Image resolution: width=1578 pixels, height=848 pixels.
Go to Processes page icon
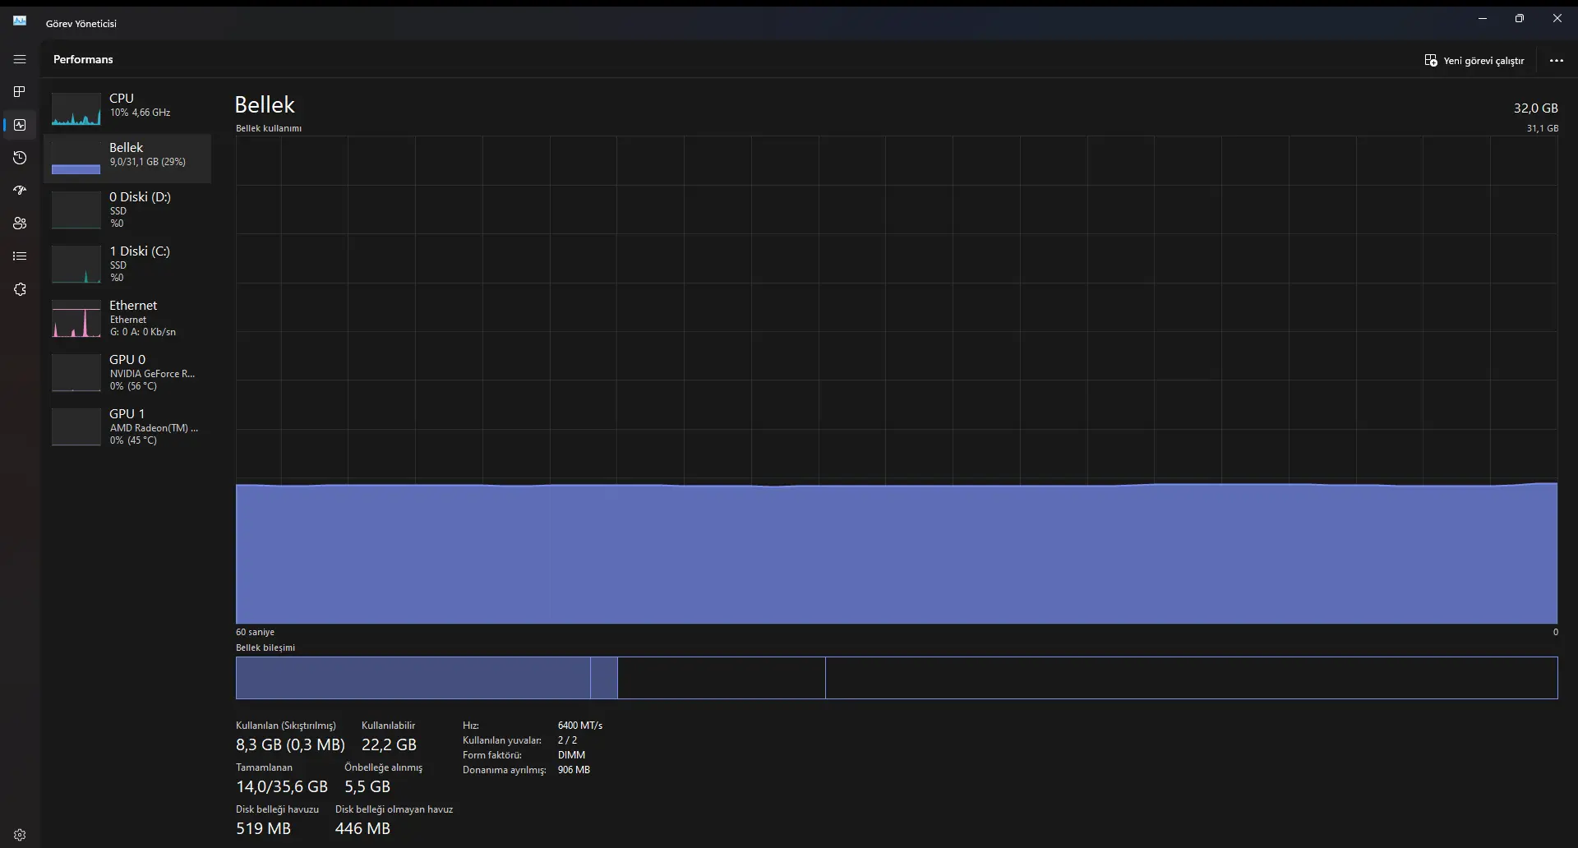click(x=20, y=91)
